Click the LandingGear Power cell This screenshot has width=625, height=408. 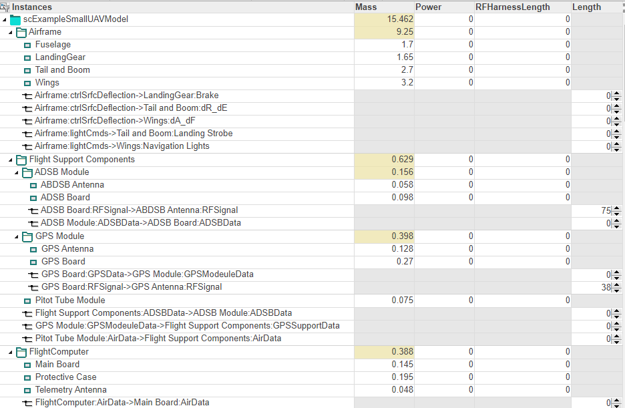pos(444,57)
